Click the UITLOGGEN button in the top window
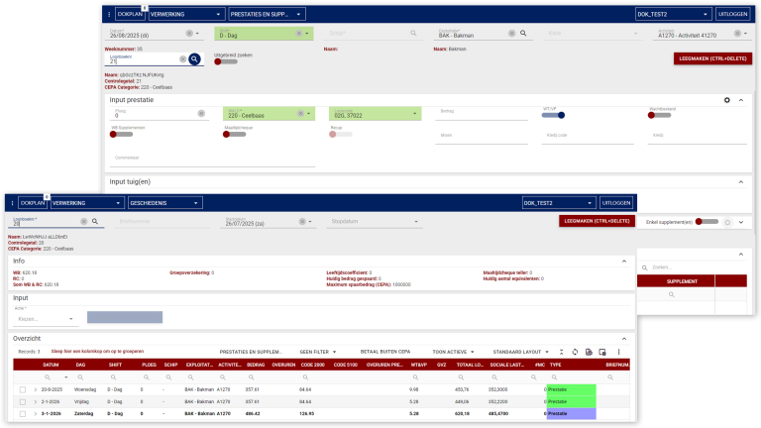The height and width of the screenshot is (428, 761). coord(732,14)
